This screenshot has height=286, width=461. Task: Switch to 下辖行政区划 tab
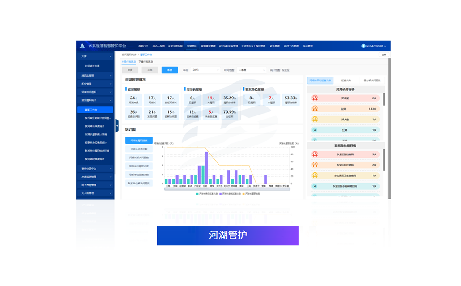[146, 62]
